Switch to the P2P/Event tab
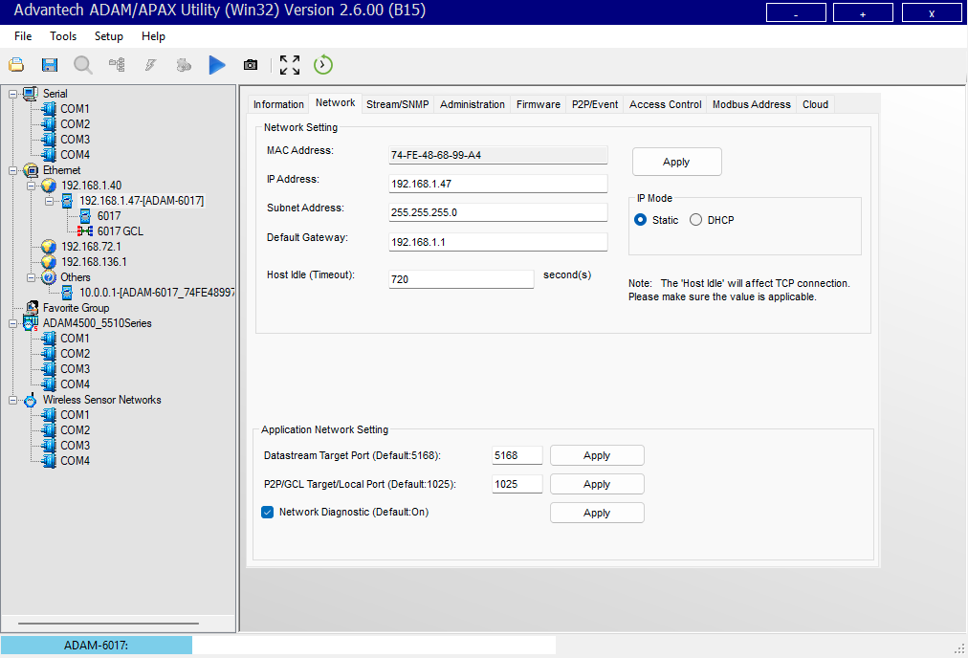This screenshot has width=968, height=658. point(595,104)
